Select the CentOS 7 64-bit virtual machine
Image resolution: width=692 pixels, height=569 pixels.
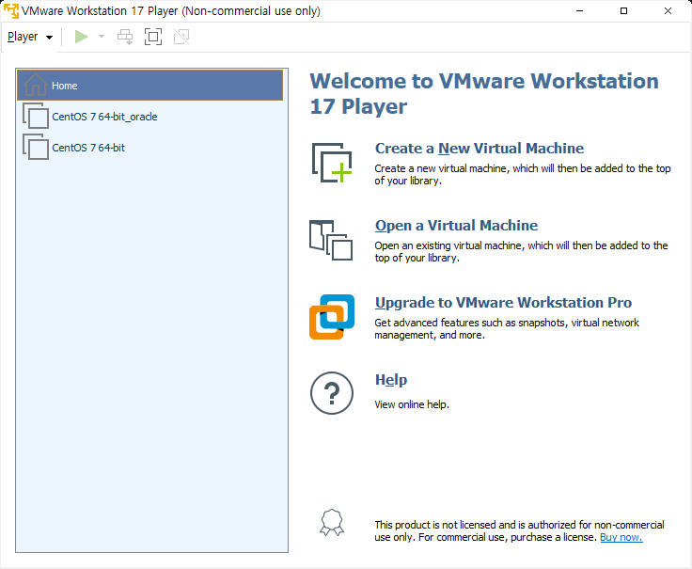[150, 148]
